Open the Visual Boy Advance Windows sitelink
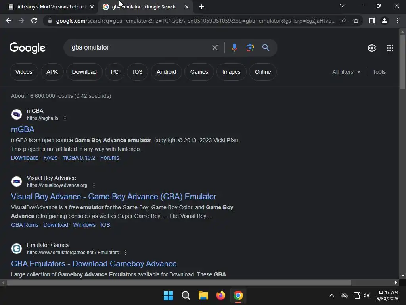The image size is (406, 305). [84, 225]
